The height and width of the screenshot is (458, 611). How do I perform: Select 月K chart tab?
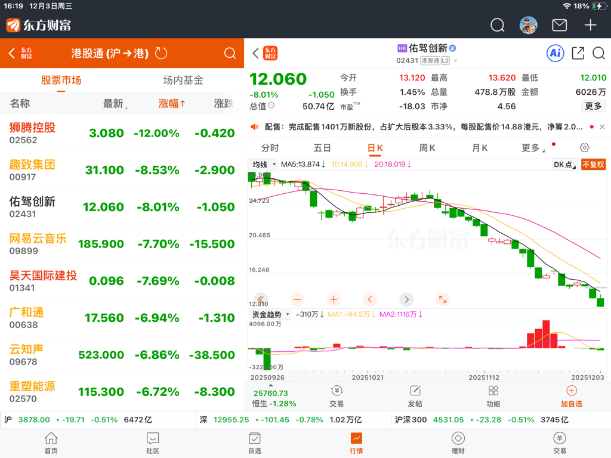tap(480, 148)
